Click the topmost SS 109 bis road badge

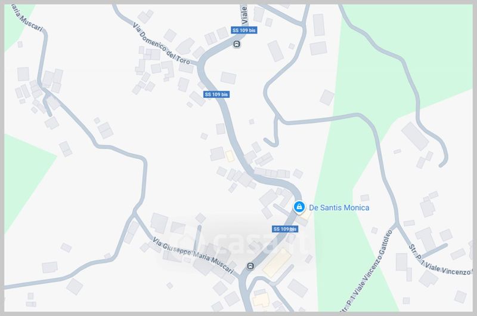pos(244,30)
